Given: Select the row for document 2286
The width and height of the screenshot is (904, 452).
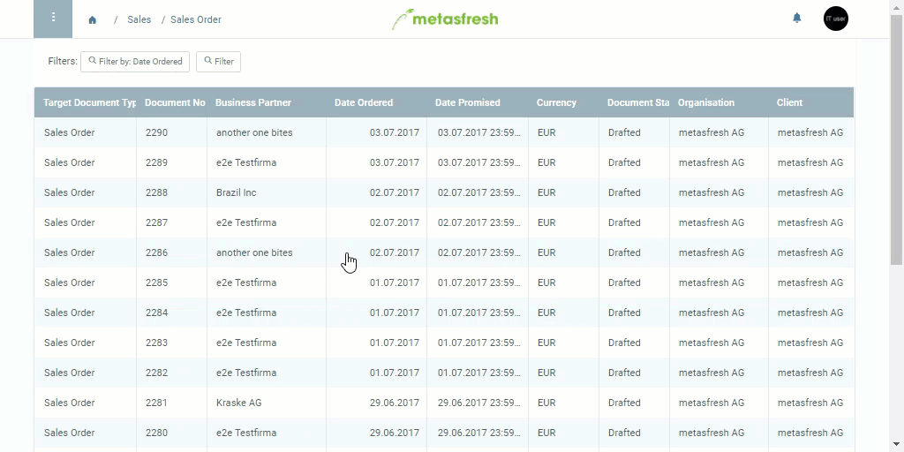Looking at the screenshot, I should point(444,252).
